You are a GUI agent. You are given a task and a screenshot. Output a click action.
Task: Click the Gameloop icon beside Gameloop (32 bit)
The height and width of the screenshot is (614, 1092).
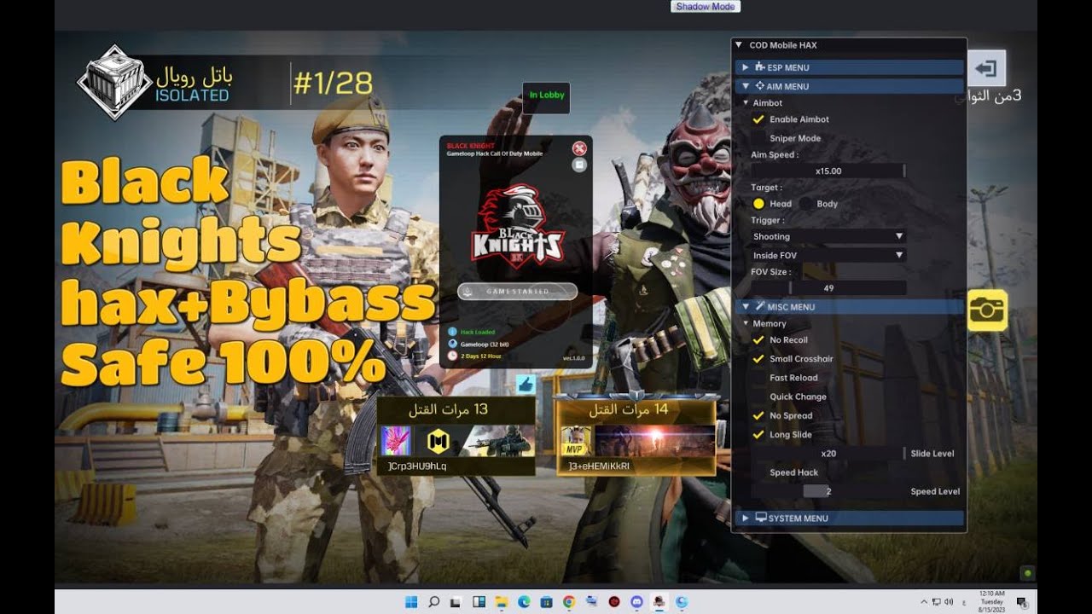(452, 344)
